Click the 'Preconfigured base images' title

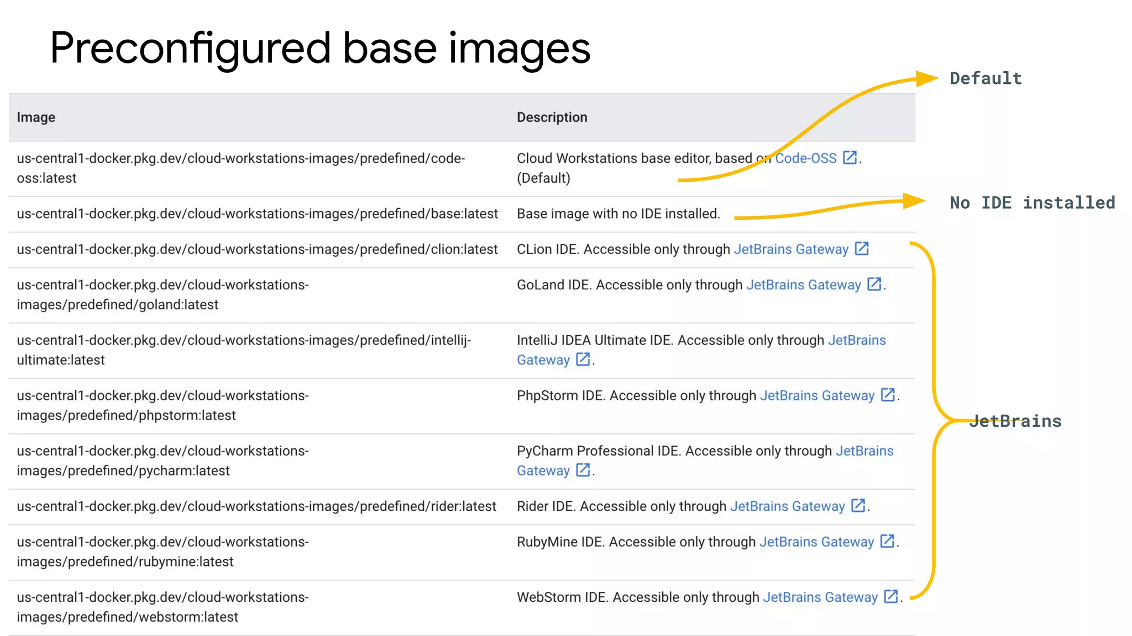tap(321, 49)
